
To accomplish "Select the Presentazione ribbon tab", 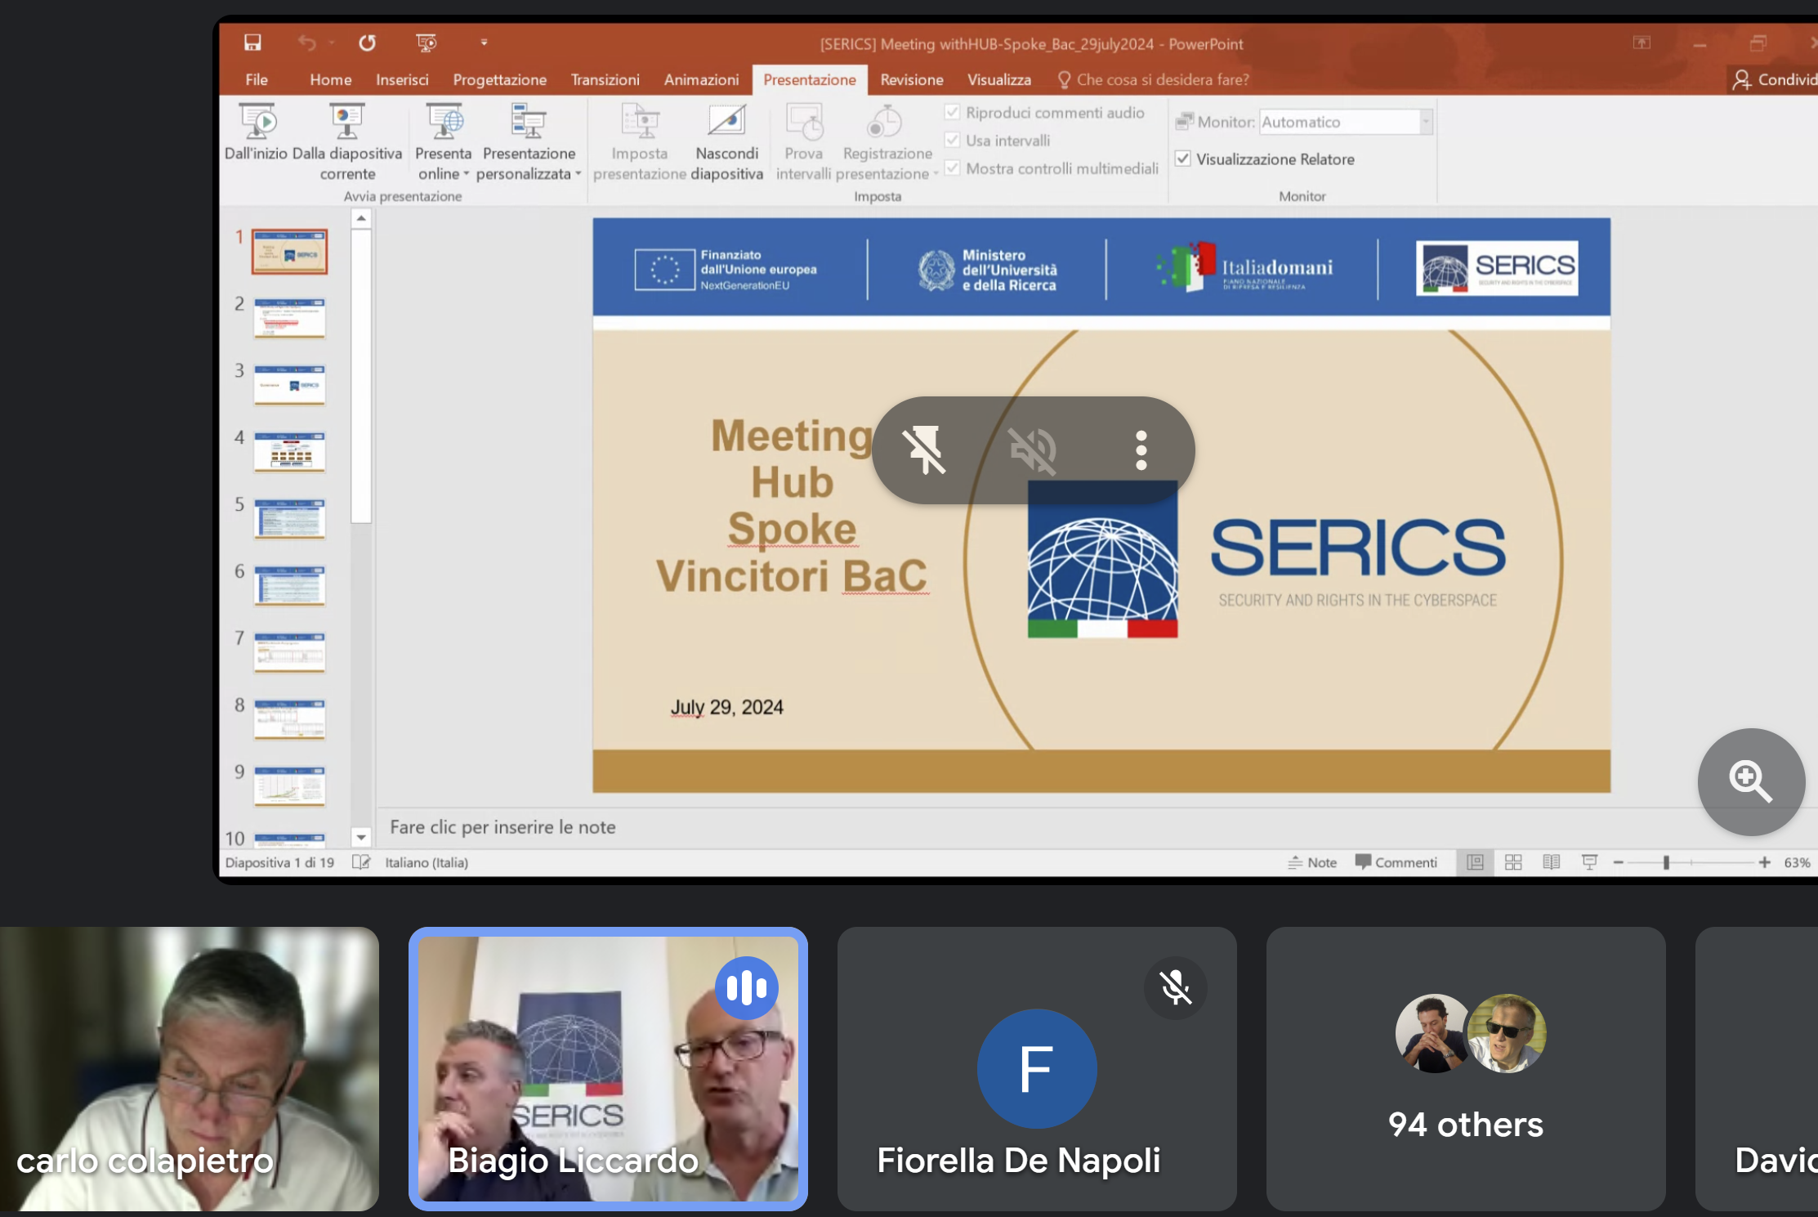I will pyautogui.click(x=810, y=79).
